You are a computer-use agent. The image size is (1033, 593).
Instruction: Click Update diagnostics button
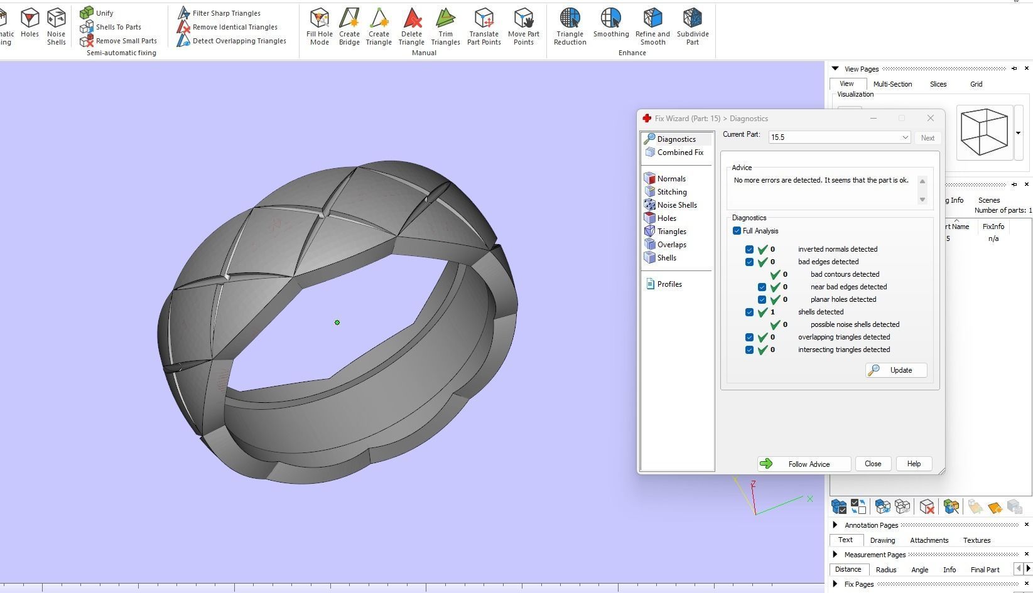pyautogui.click(x=896, y=370)
